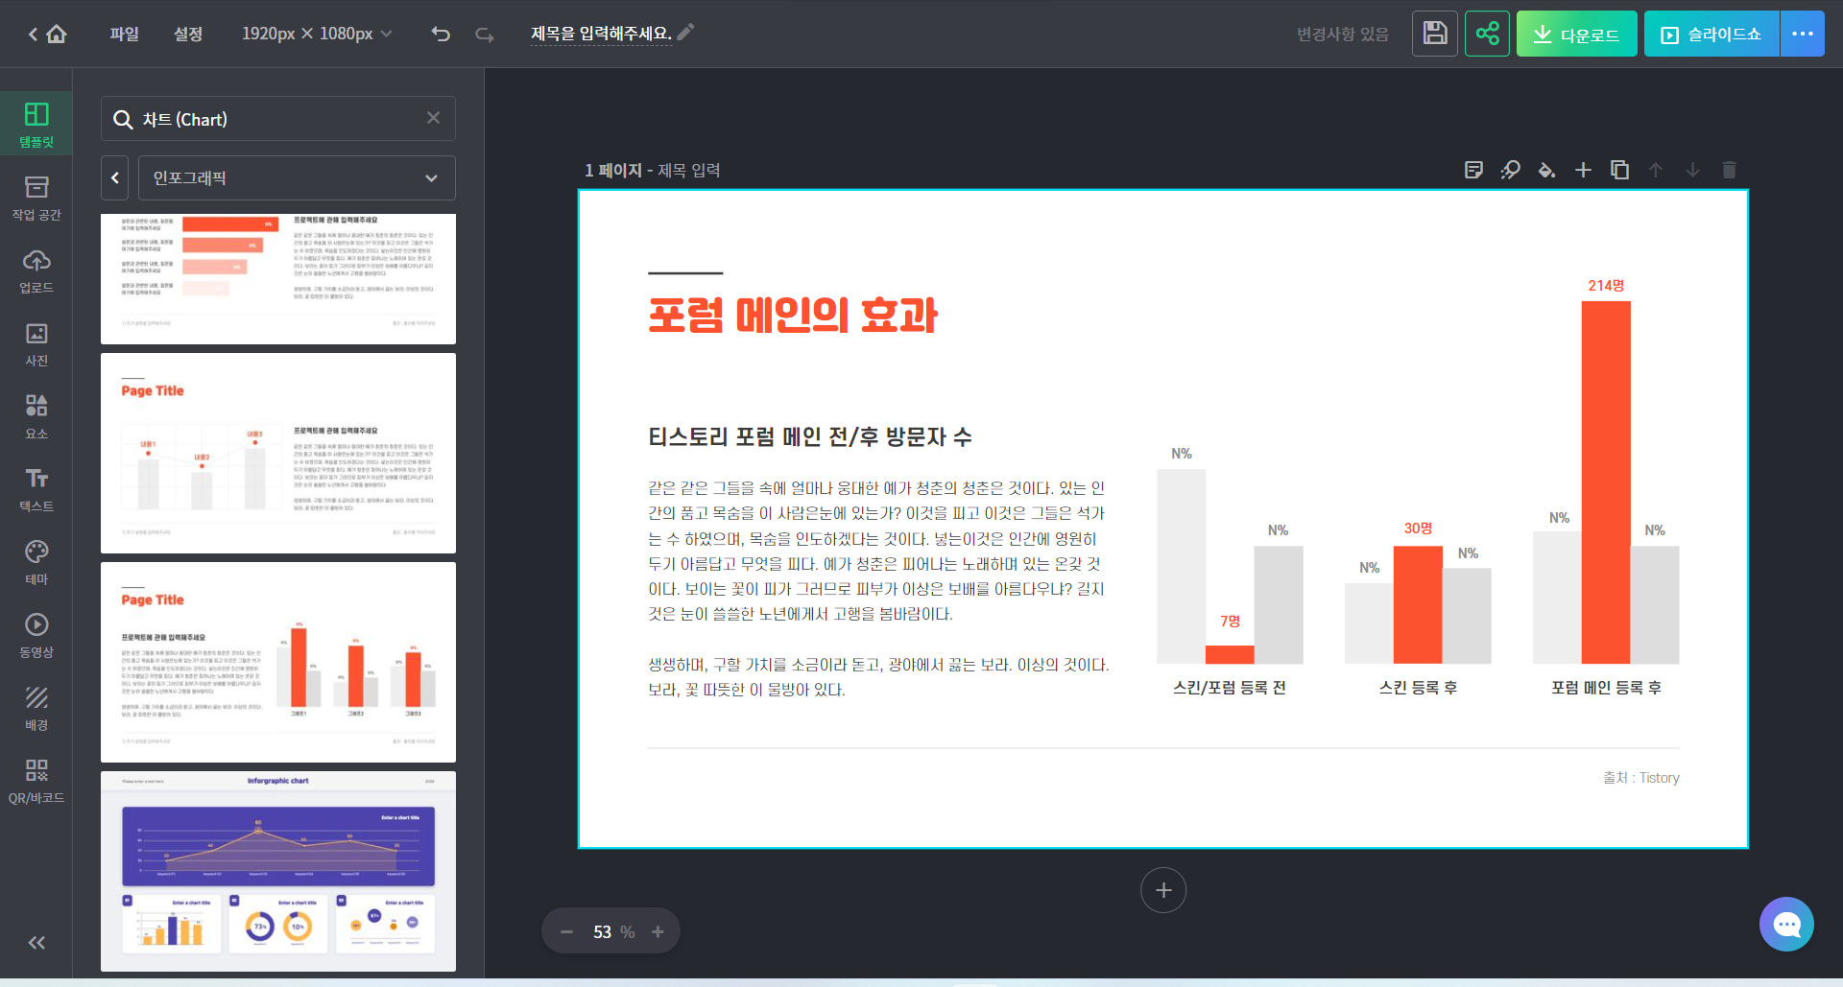Select the 스킨 등록 후 chart label
This screenshot has height=987, width=1843.
1418,688
